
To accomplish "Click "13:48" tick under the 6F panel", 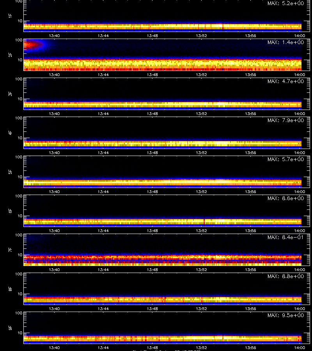I will [152, 231].
